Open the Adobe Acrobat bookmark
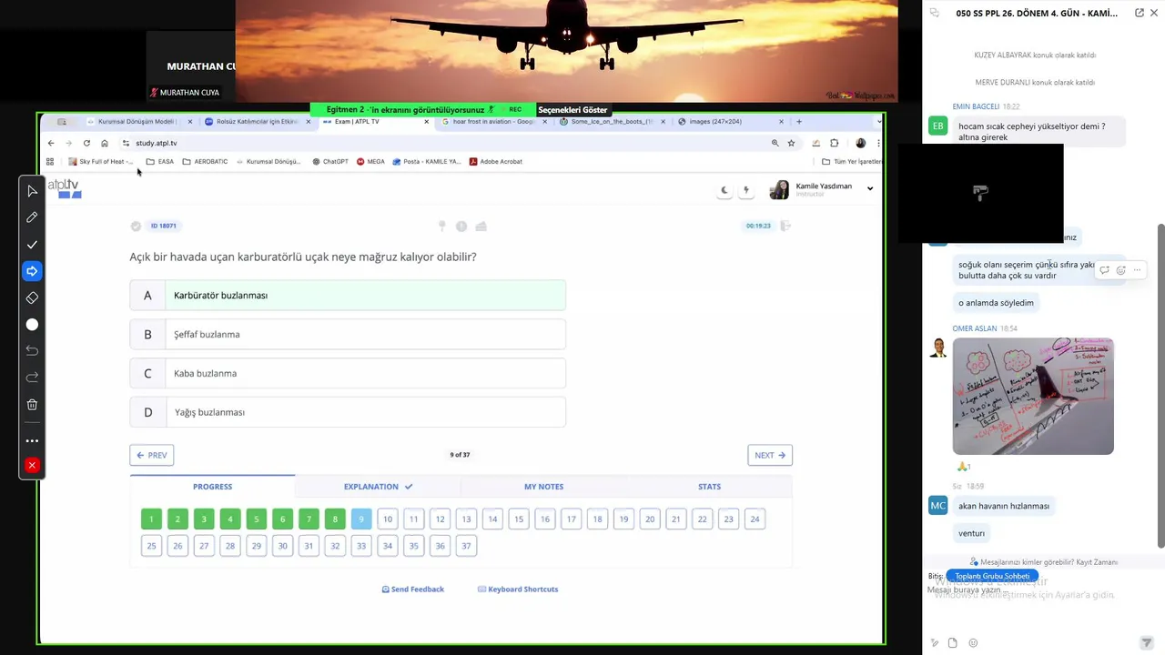This screenshot has width=1165, height=655. (496, 161)
